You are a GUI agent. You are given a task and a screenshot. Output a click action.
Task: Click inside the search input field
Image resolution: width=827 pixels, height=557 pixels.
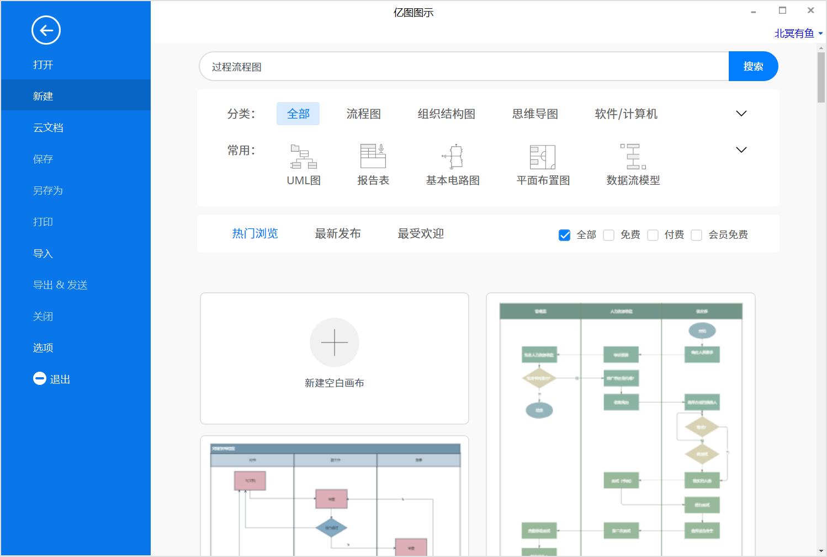(464, 66)
